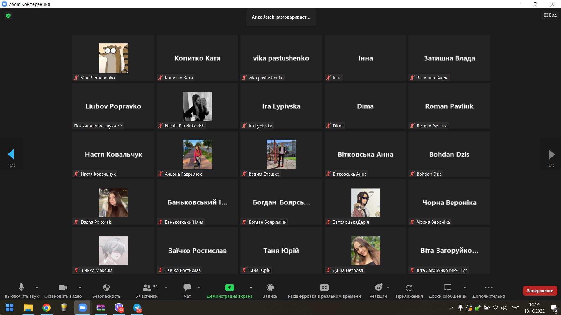Viewport: 561px width, 315px height.
Task: Open the Chat panel
Action: click(187, 288)
